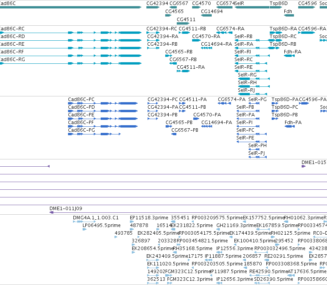Open the CG4596 gene label

coord(308,3)
